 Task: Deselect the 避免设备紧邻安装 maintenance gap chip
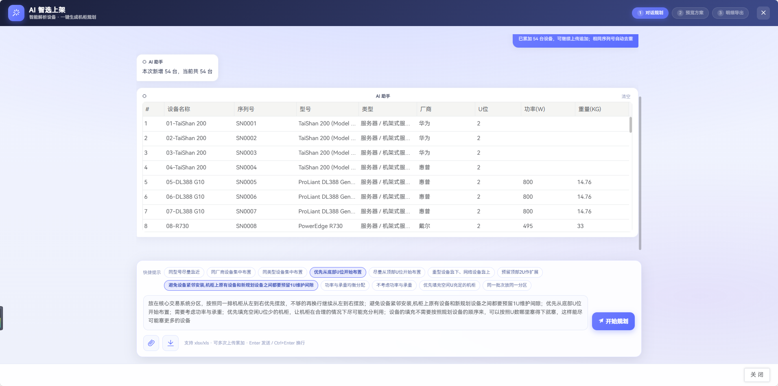pyautogui.click(x=241, y=285)
